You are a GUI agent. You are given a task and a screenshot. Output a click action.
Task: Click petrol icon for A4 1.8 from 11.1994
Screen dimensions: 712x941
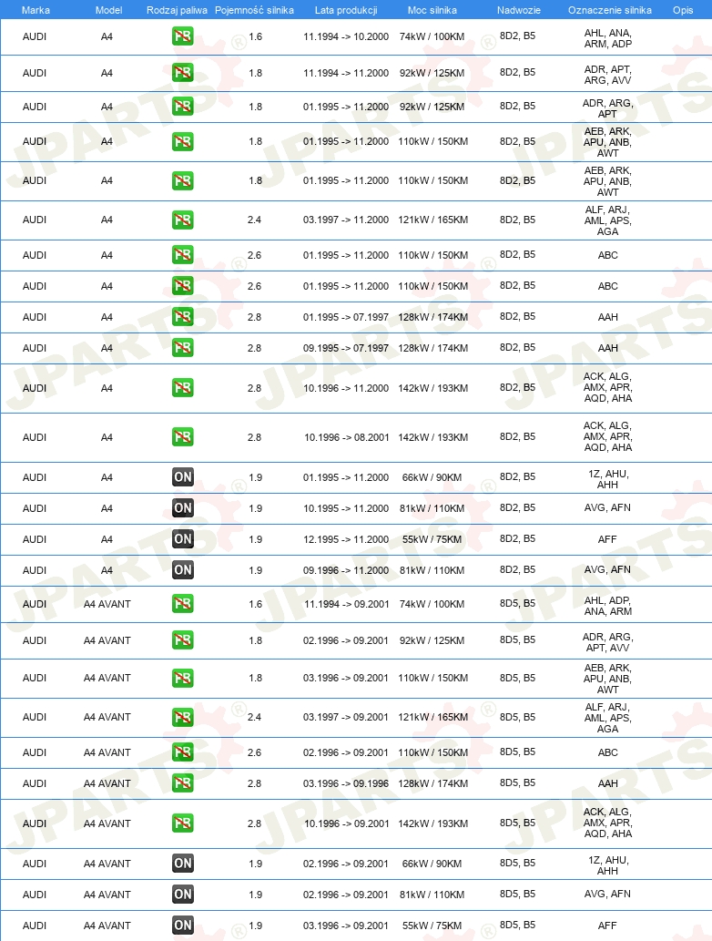pos(182,73)
